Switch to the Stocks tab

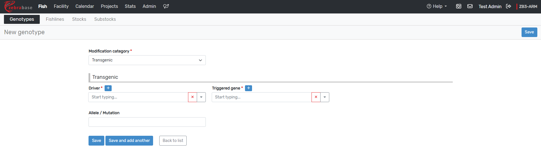tap(79, 19)
